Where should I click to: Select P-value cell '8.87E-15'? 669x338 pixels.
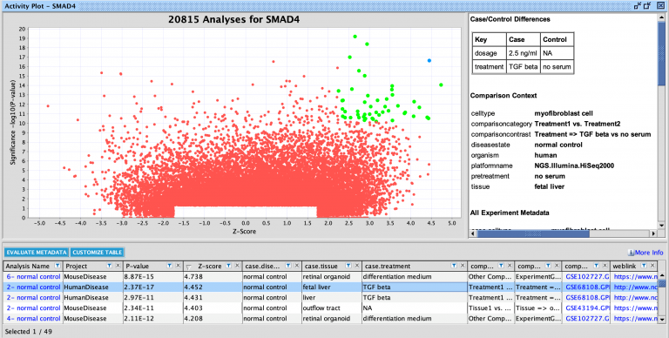[x=153, y=276]
